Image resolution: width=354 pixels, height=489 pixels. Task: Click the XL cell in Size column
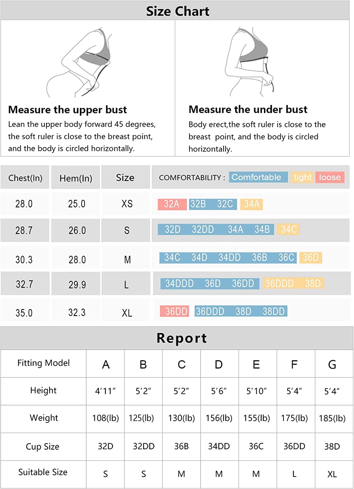click(127, 313)
